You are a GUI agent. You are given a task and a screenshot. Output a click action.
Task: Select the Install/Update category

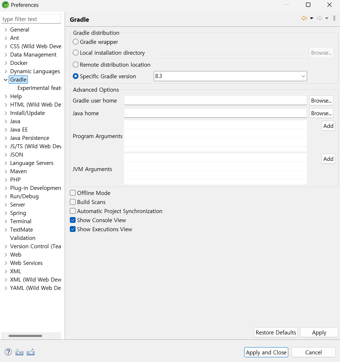pyautogui.click(x=27, y=113)
